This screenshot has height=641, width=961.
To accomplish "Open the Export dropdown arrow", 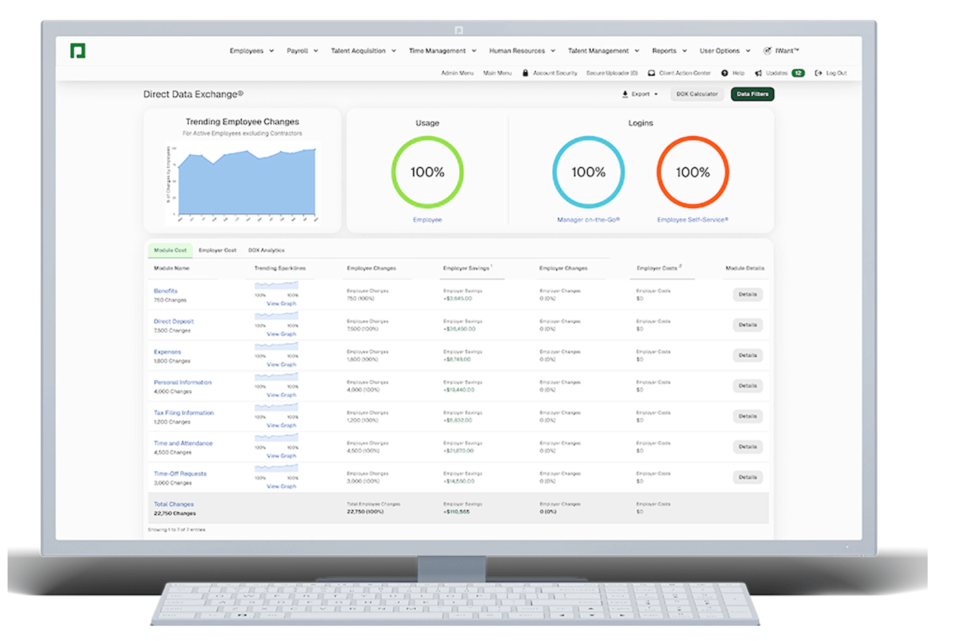I will pos(656,94).
